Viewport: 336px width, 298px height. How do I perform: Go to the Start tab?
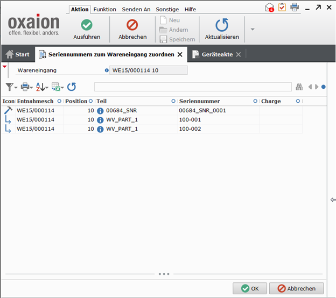tap(18, 54)
